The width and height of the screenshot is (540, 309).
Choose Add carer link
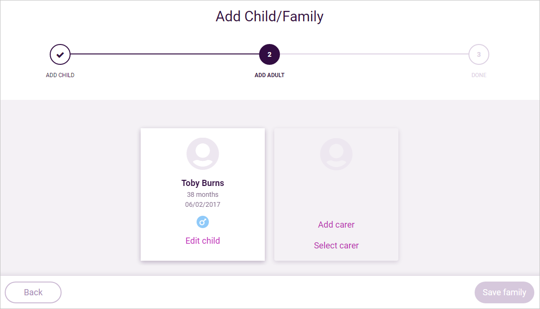click(336, 225)
